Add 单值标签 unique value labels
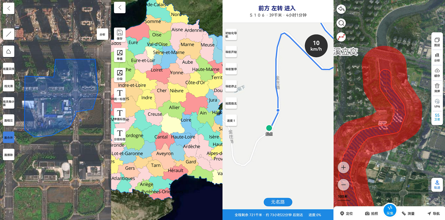Screen dimensions: 445x220 pyautogui.click(x=120, y=115)
